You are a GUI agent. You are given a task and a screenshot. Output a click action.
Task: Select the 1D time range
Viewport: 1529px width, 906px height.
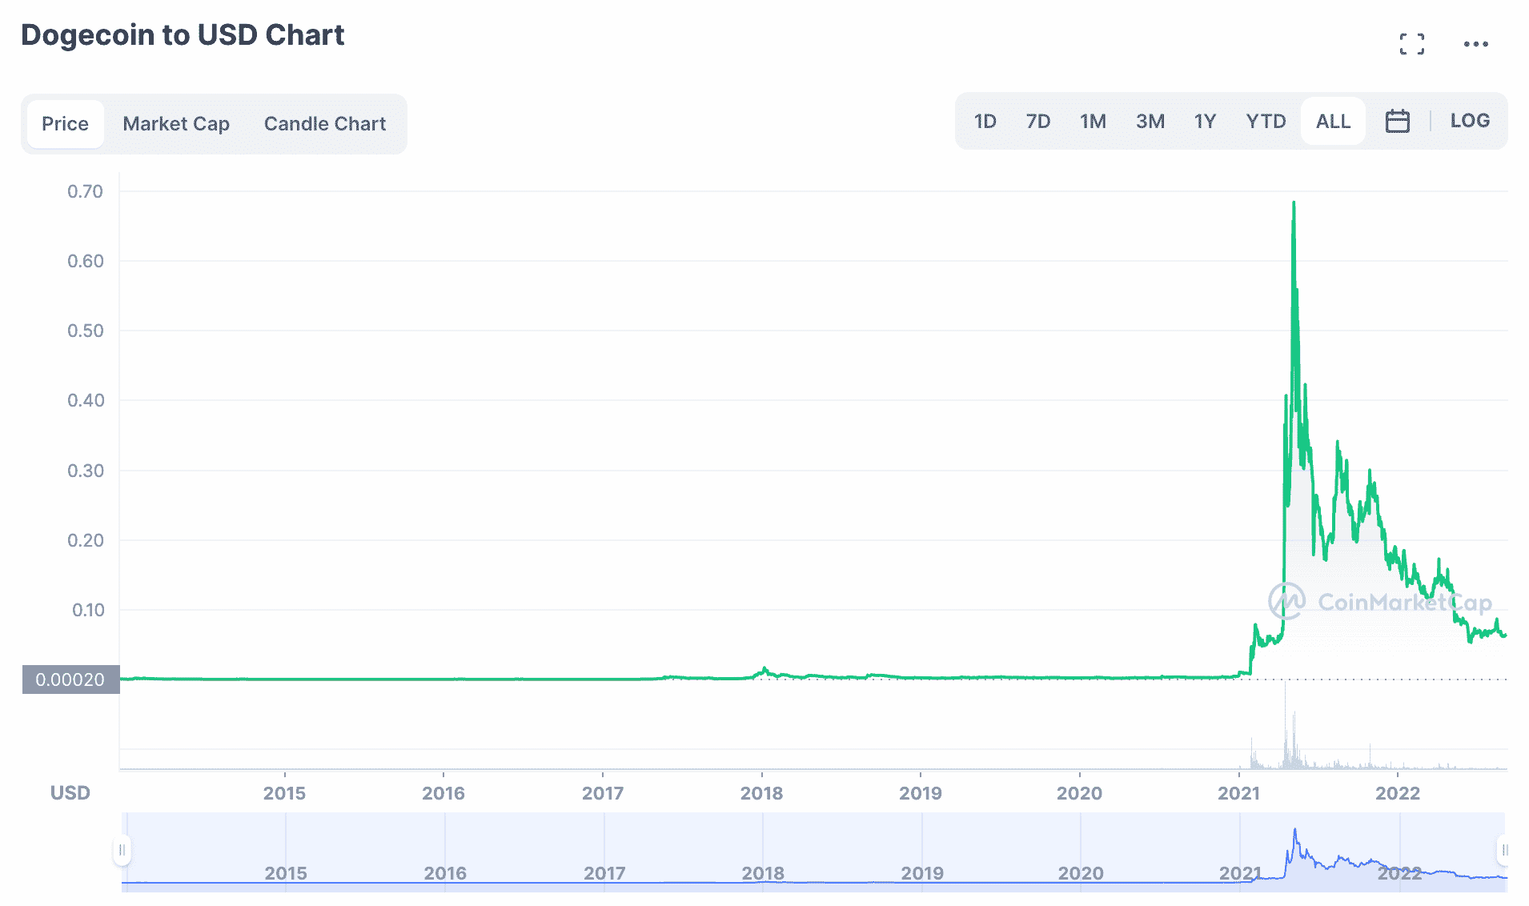tap(985, 121)
